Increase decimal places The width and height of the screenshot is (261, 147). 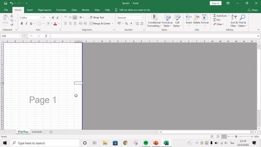(x=137, y=24)
